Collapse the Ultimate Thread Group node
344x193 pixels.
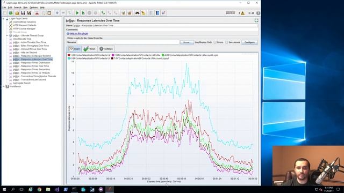[7, 35]
